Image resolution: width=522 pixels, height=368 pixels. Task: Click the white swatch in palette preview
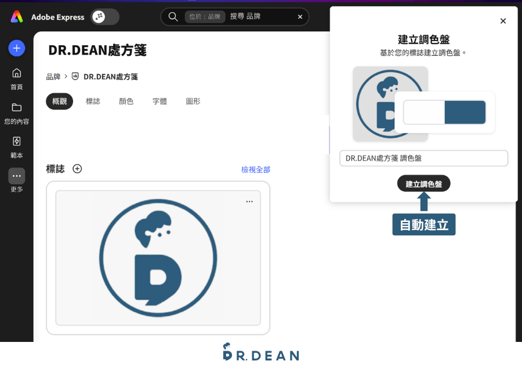point(424,112)
